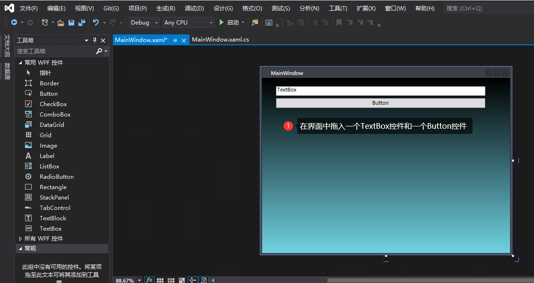This screenshot has width=534, height=283.
Task: Toggle pin on MainWindow.xaml tab
Action: [175, 40]
